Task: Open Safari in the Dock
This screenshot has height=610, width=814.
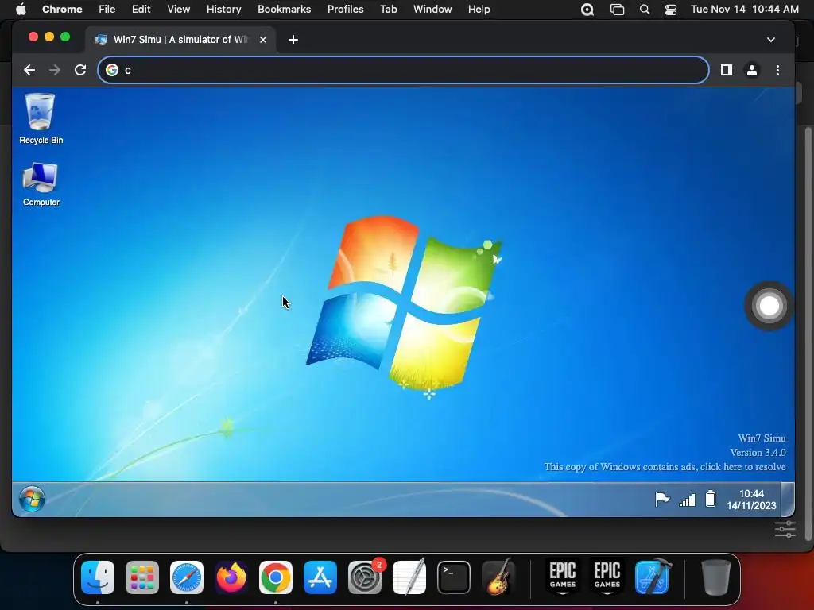Action: tap(187, 577)
